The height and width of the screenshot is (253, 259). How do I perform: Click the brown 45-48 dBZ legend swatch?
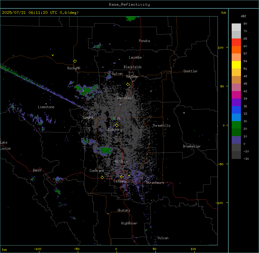click(236, 80)
